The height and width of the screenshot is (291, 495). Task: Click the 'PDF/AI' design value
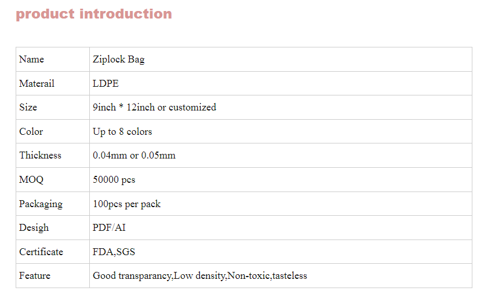point(109,227)
